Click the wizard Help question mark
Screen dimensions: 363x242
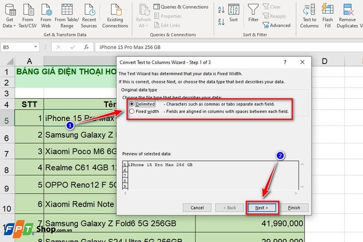click(285, 62)
